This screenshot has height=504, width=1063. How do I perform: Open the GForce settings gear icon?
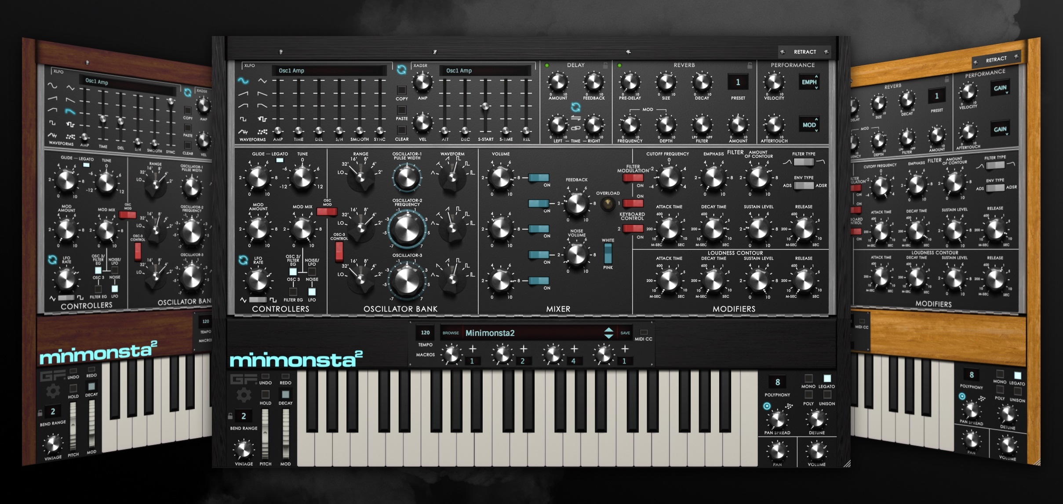[244, 394]
